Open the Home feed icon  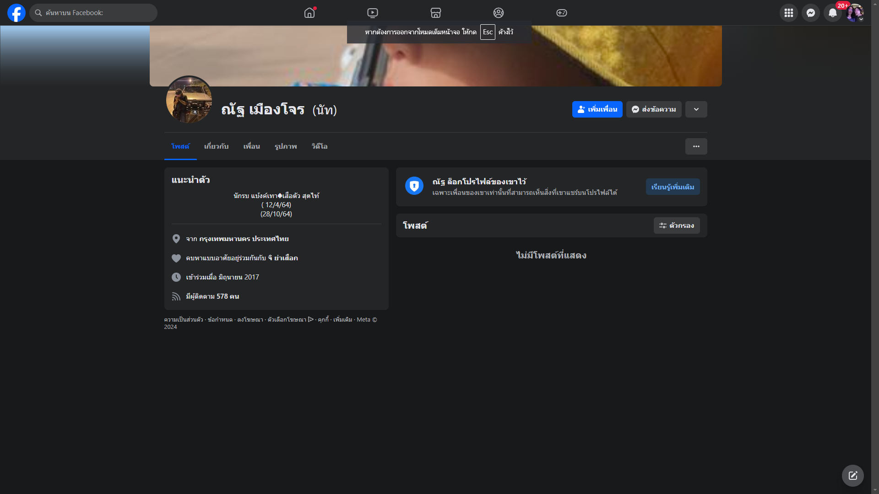pos(309,13)
